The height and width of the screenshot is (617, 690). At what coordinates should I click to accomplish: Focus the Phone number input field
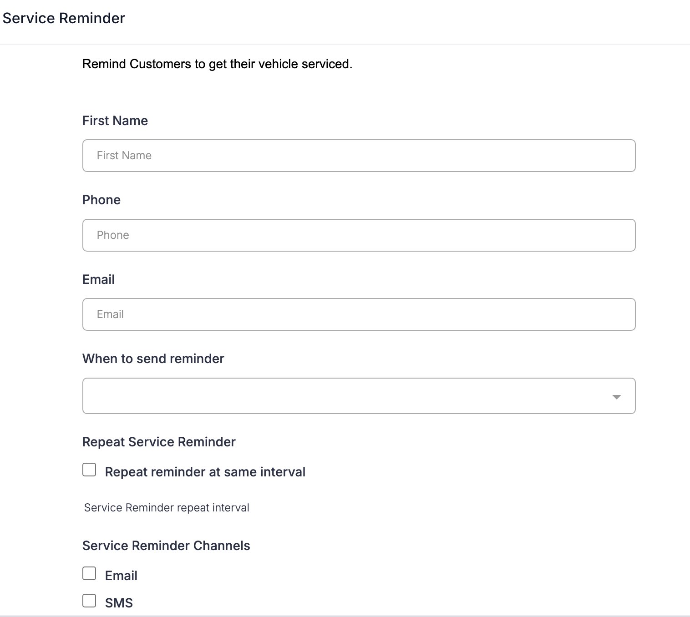pos(359,235)
